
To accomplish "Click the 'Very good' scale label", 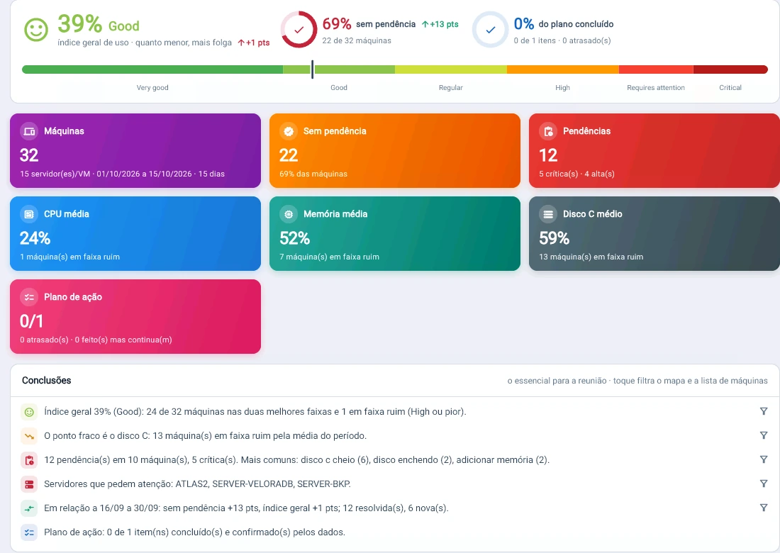I will click(152, 87).
